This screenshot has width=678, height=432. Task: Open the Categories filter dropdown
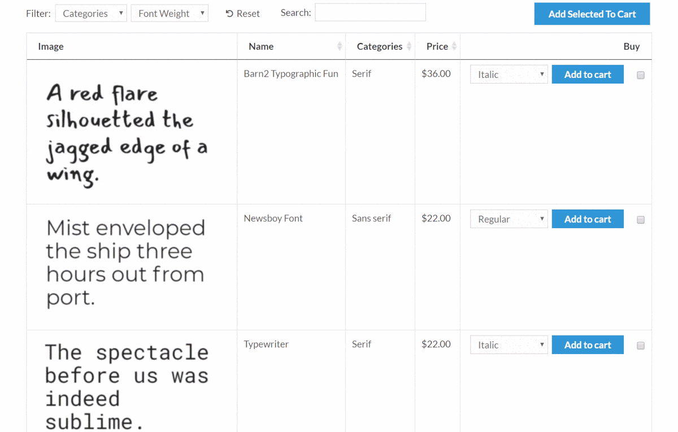(x=90, y=12)
